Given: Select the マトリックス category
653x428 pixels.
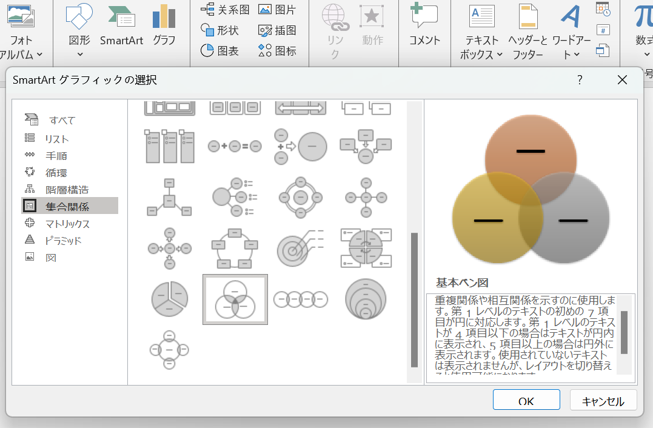Looking at the screenshot, I should click(x=70, y=224).
